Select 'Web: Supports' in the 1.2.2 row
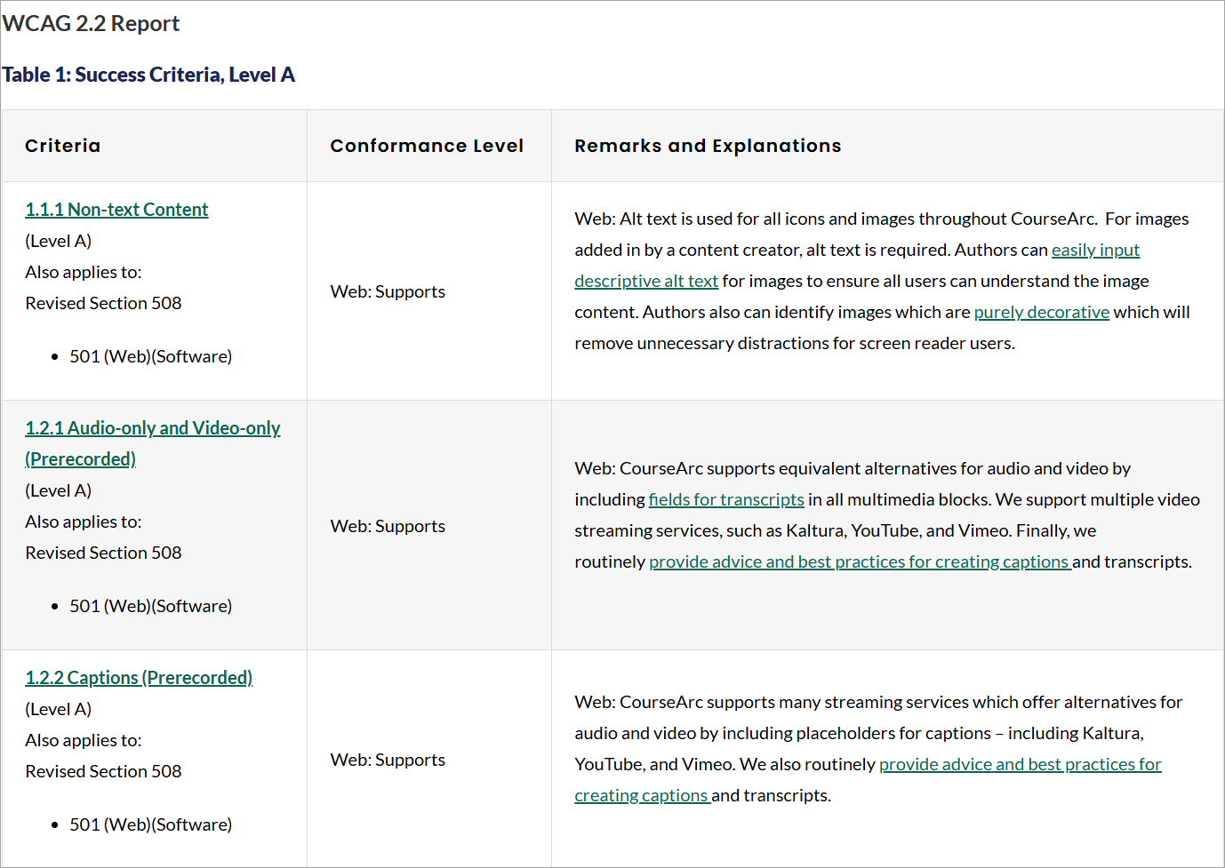The image size is (1225, 868). [x=388, y=760]
